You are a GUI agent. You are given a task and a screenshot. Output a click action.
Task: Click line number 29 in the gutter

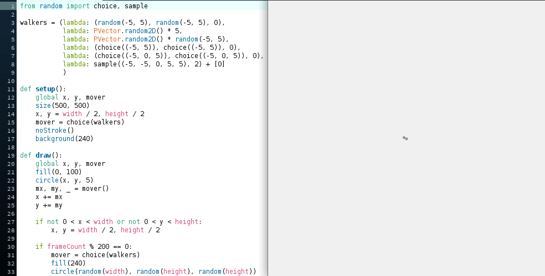point(11,238)
